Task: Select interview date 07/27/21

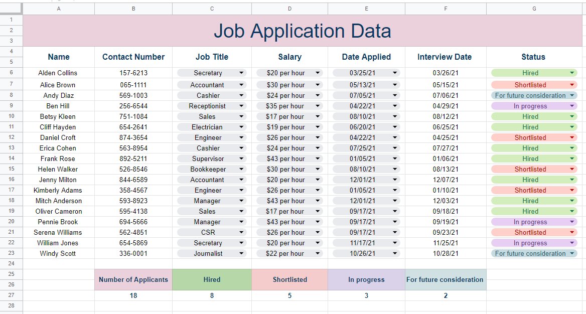Action: click(x=446, y=148)
